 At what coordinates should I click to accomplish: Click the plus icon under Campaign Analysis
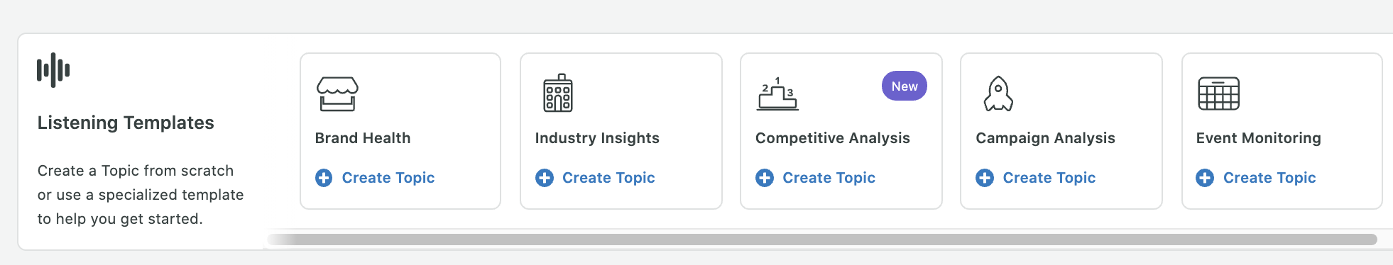[x=985, y=178]
